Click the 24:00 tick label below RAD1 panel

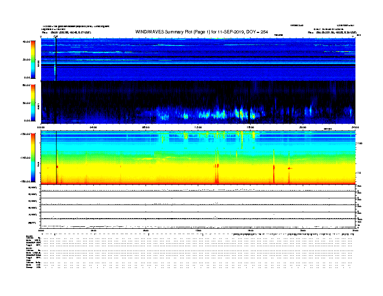click(355, 127)
